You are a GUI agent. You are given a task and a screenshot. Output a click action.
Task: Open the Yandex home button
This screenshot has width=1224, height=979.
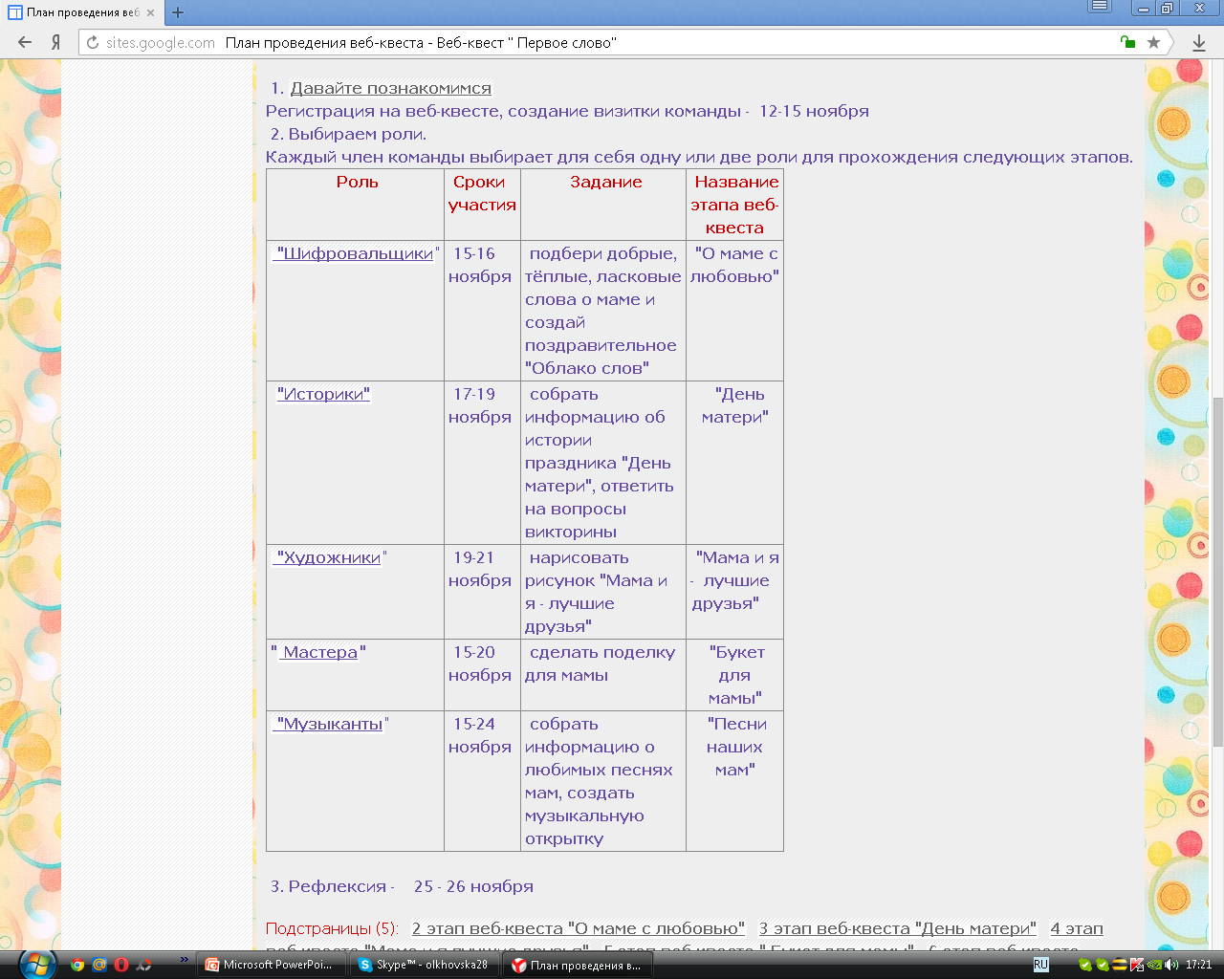(55, 42)
